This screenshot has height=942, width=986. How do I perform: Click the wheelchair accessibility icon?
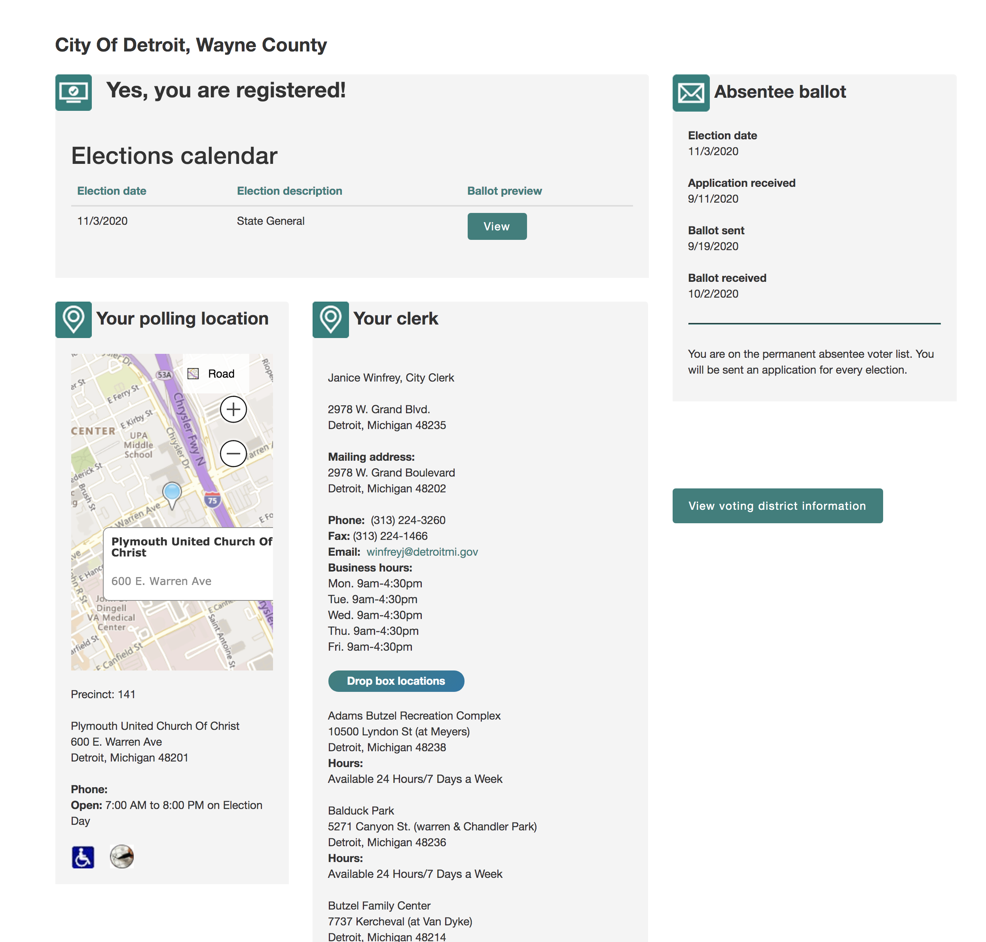pyautogui.click(x=83, y=857)
